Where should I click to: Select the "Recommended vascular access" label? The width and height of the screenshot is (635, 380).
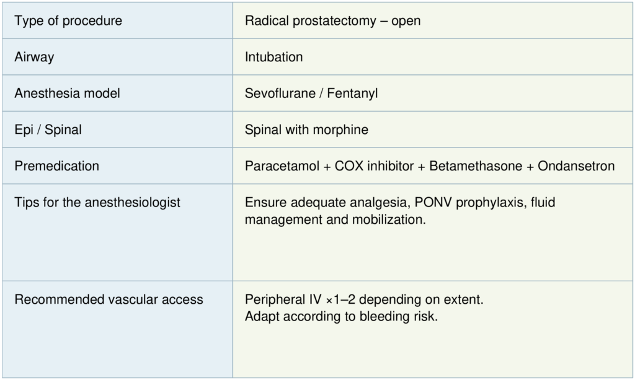109,299
